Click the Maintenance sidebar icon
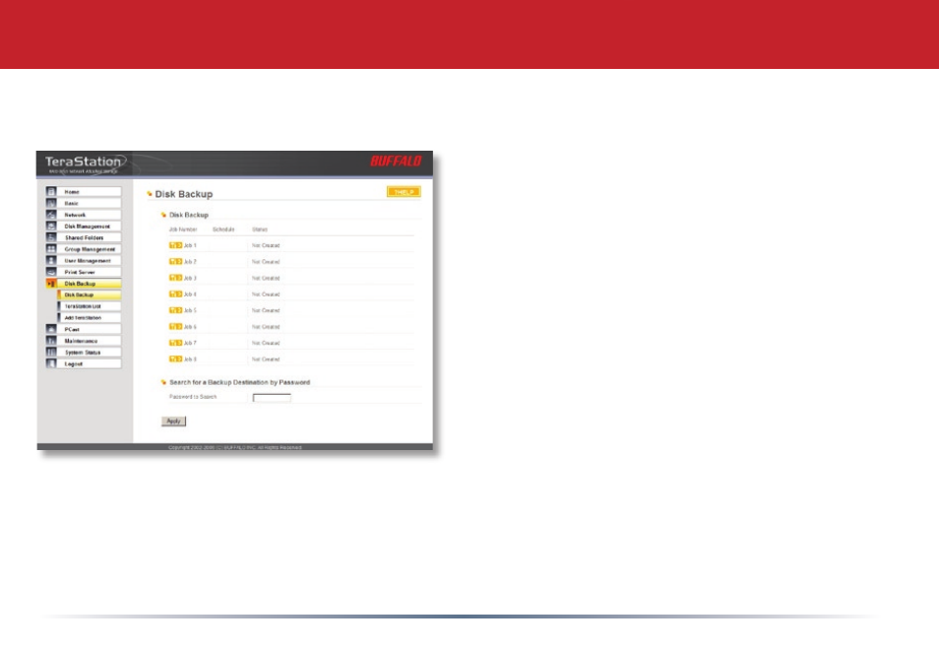939x650 pixels. click(x=51, y=341)
